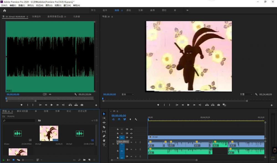Screen dimensions: 277x163
Task: Select the Pen tool
Action: (x=104, y=136)
